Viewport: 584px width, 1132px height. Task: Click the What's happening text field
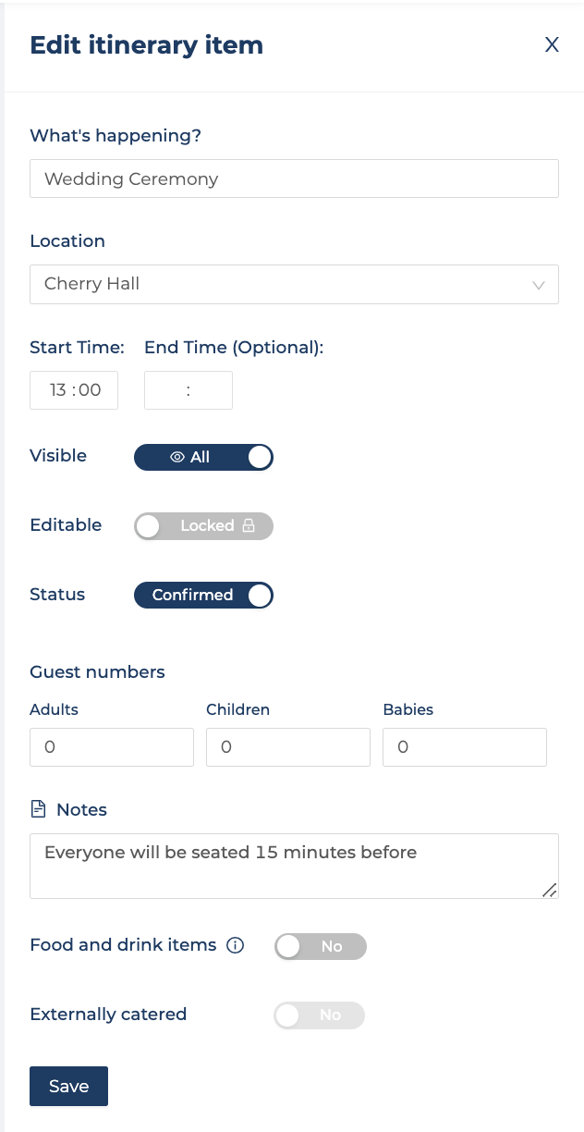[x=294, y=178]
